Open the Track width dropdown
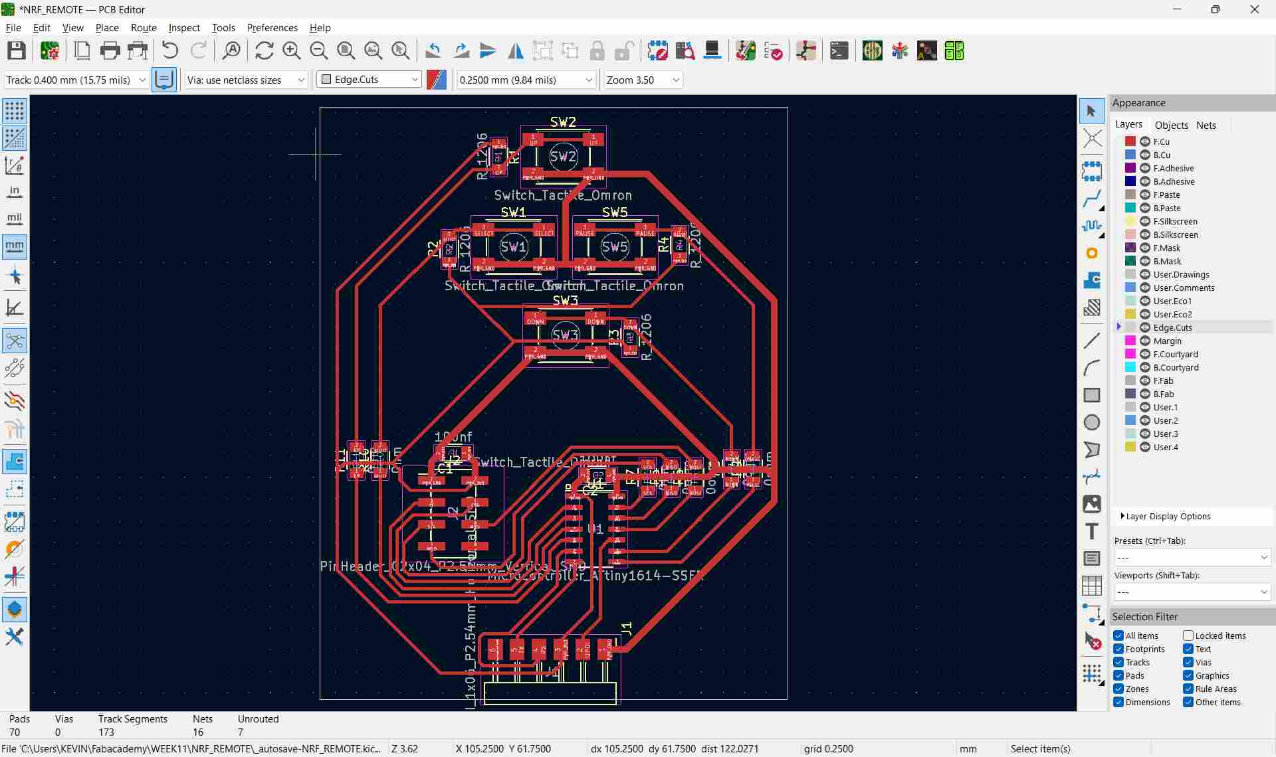The image size is (1276, 757). pos(76,80)
